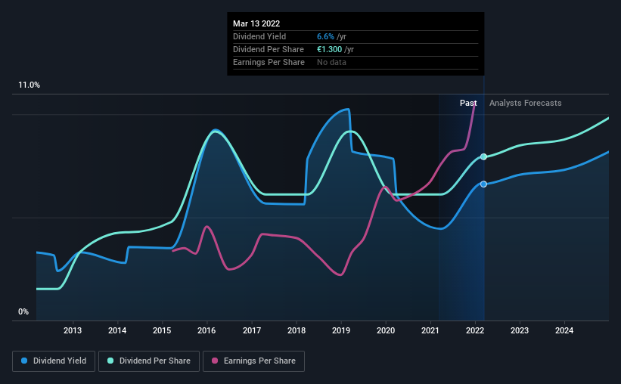This screenshot has height=384, width=621.
Task: Click the 2024 x-axis label
Action: click(x=564, y=330)
